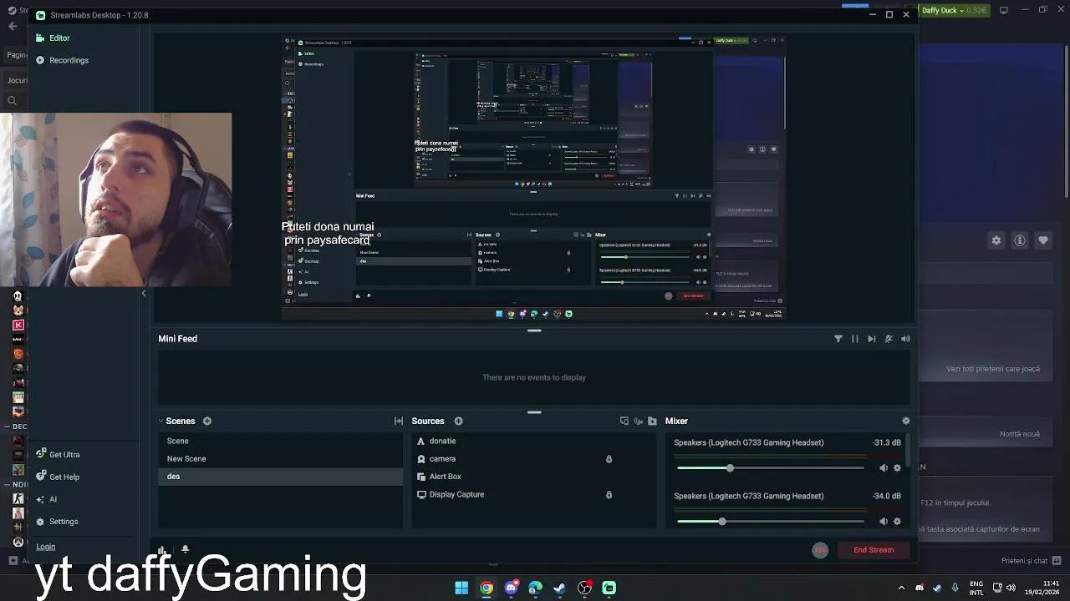Toggle the Mini Feed alert silence icon
This screenshot has height=601, width=1070.
point(889,339)
